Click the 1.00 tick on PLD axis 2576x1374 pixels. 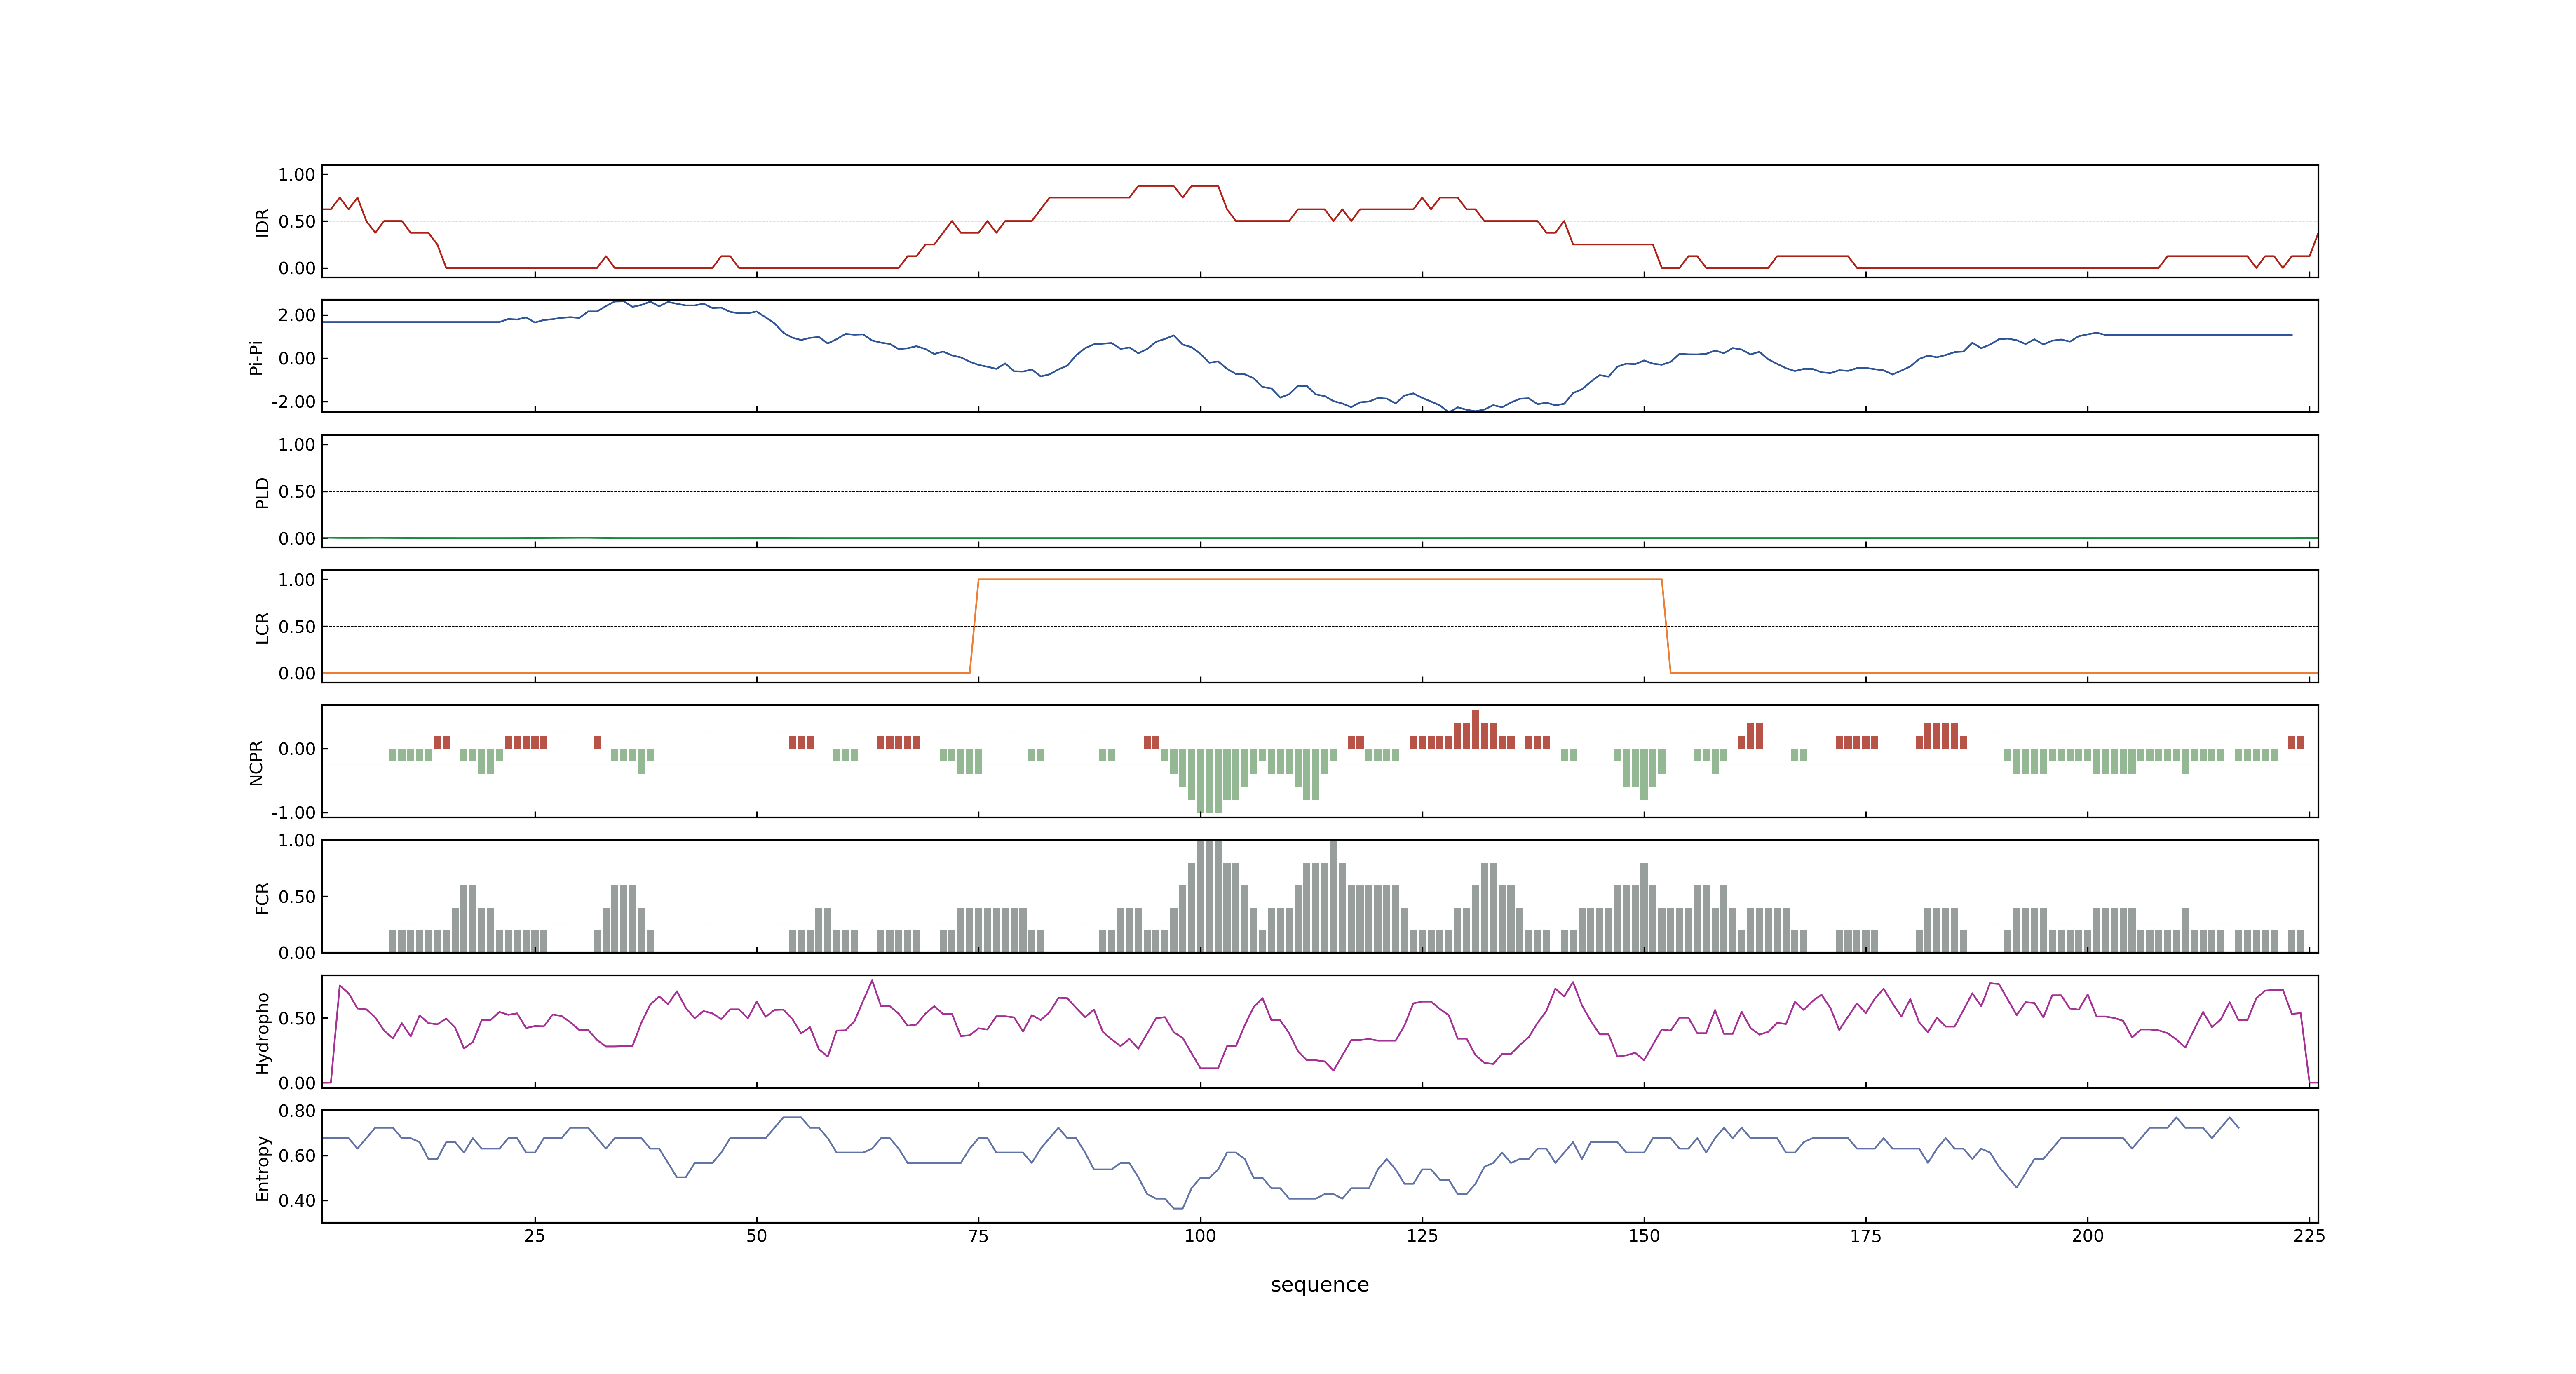tap(297, 445)
